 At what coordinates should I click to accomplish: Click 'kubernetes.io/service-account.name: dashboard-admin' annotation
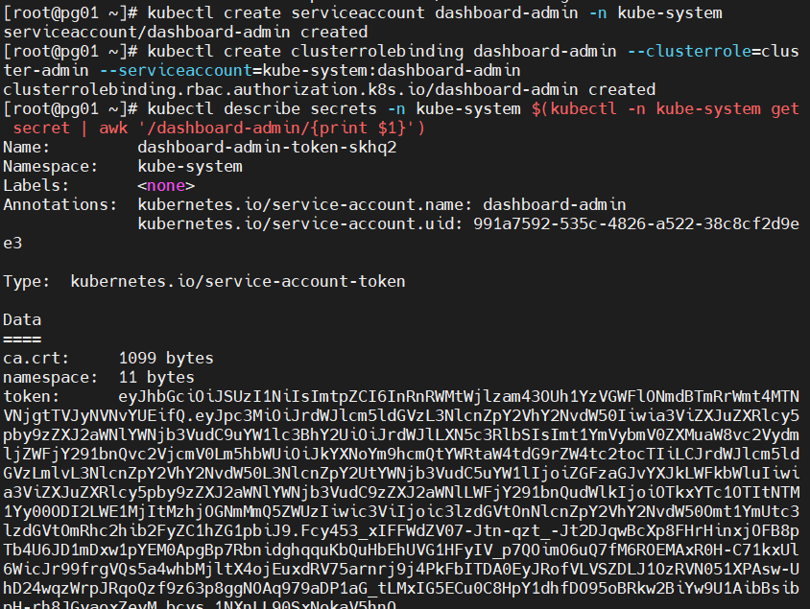pos(382,205)
